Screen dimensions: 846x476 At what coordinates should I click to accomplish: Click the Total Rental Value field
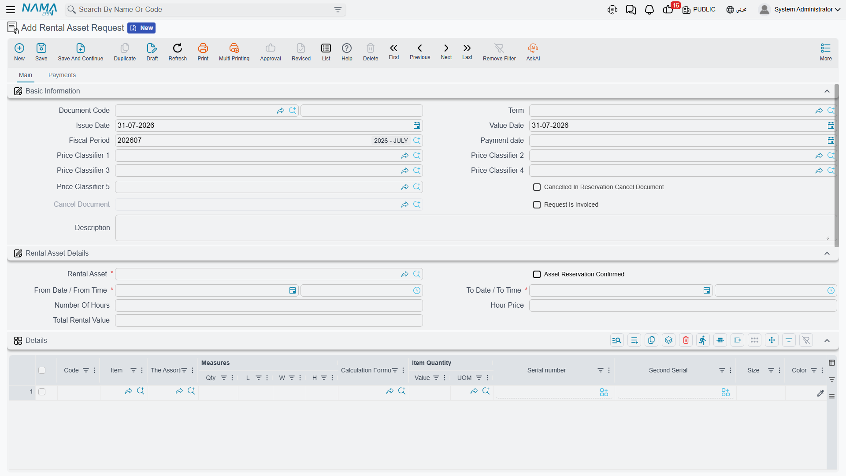coord(269,320)
